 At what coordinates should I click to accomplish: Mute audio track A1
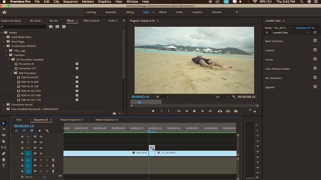pos(41,160)
